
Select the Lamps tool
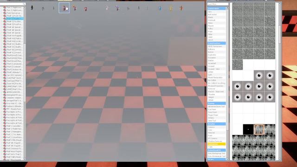click(217, 72)
